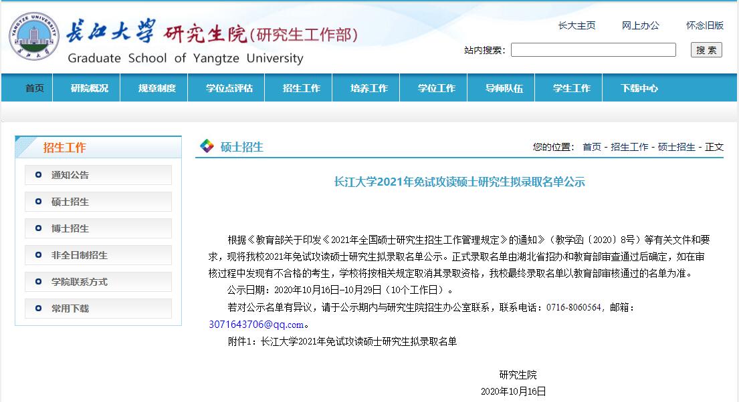Open the 长大主页 link at top

coord(577,25)
